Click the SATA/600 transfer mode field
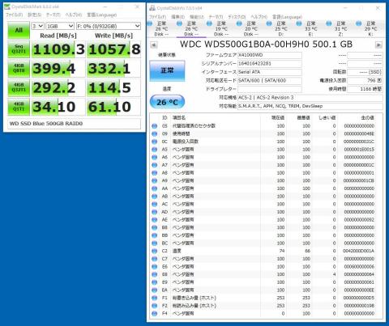The width and height of the screenshot is (389, 326). 269,80
